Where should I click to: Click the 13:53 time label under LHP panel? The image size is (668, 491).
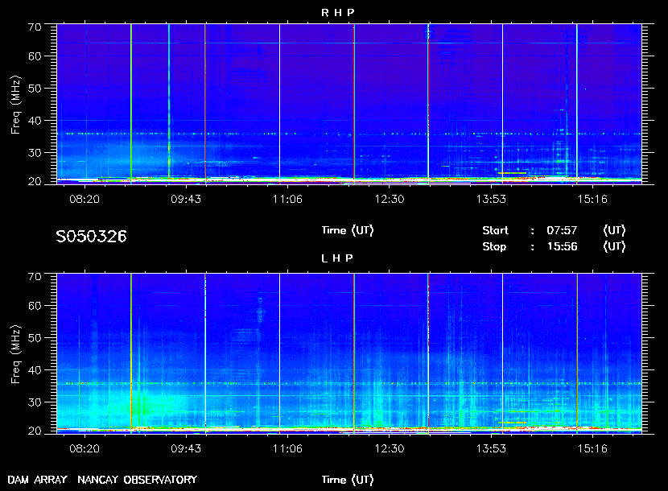[491, 448]
